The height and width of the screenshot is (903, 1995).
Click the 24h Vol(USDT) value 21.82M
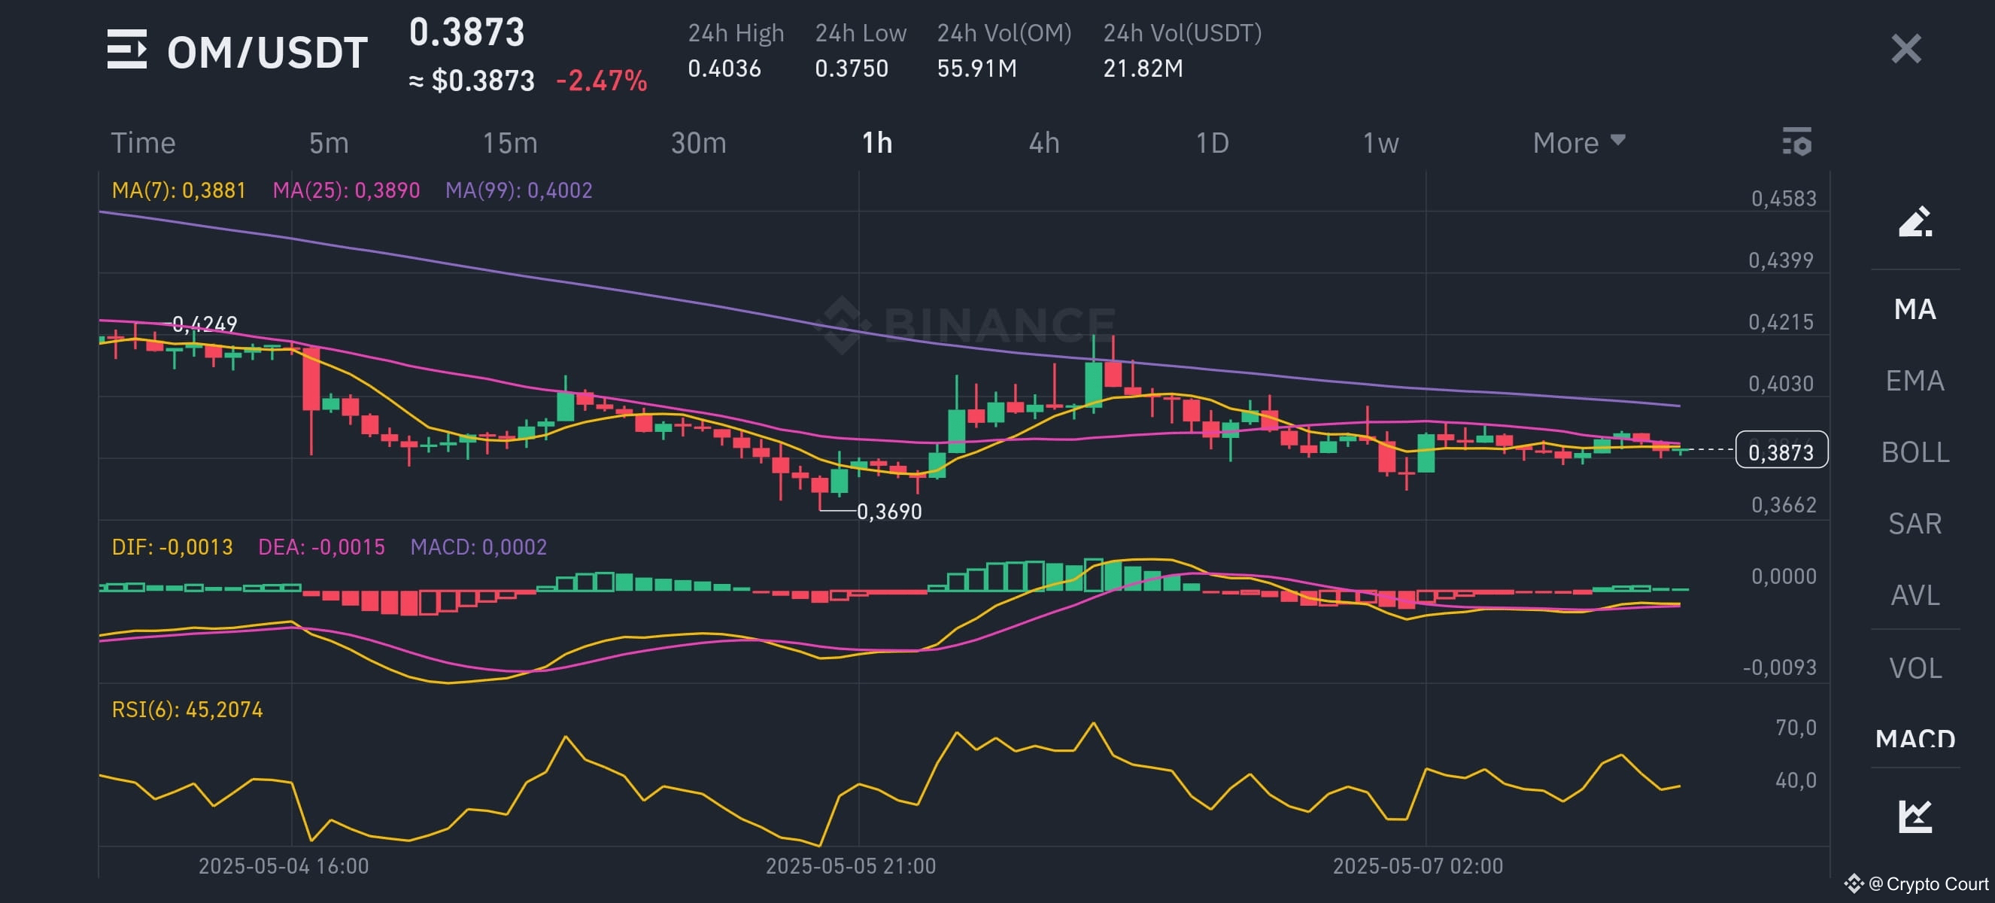[x=1143, y=68]
